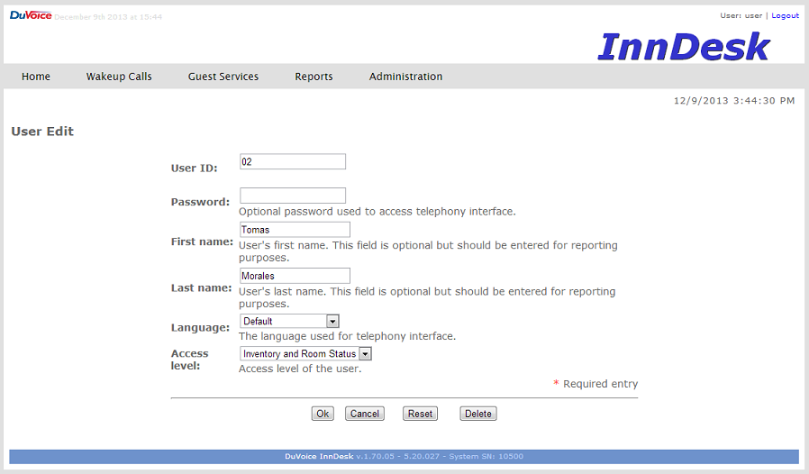This screenshot has width=809, height=474.
Task: Click the password hint about telephony interface
Action: point(377,212)
